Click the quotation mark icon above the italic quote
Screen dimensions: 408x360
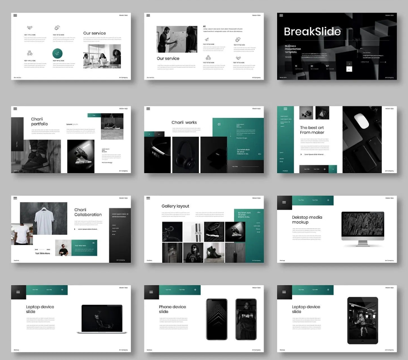204,26
